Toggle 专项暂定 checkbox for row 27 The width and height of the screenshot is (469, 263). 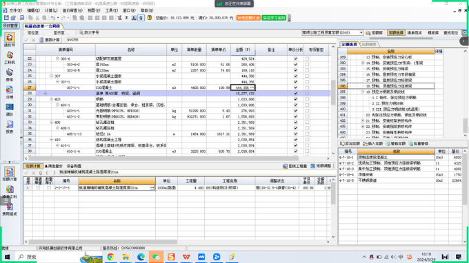pos(307,87)
